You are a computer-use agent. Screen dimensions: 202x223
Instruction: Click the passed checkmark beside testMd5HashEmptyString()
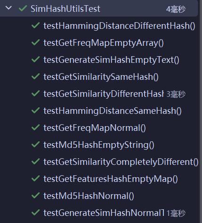pyautogui.click(x=35, y=145)
